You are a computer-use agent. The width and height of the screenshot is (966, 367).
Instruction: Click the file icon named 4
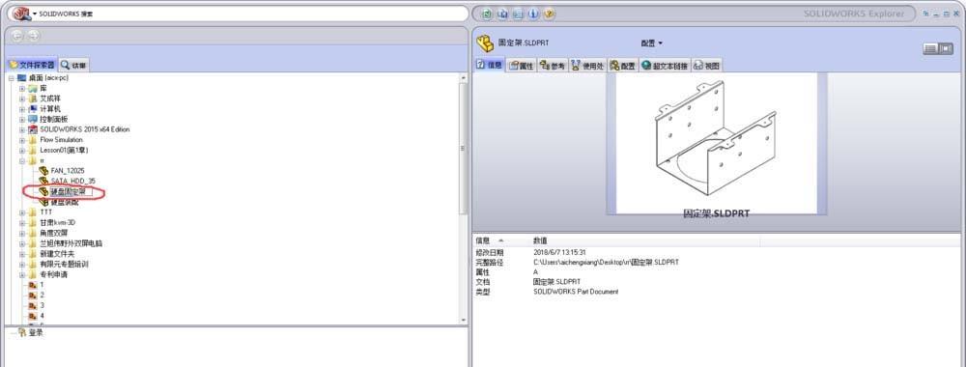tap(33, 316)
